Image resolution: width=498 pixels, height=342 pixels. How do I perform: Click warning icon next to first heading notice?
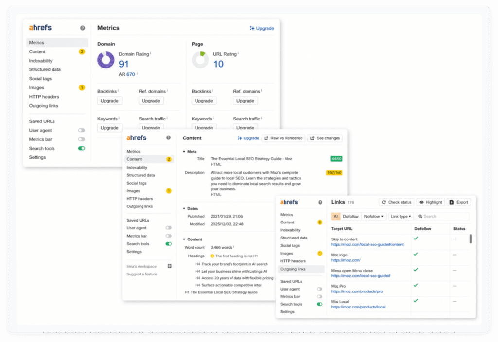[212, 256]
